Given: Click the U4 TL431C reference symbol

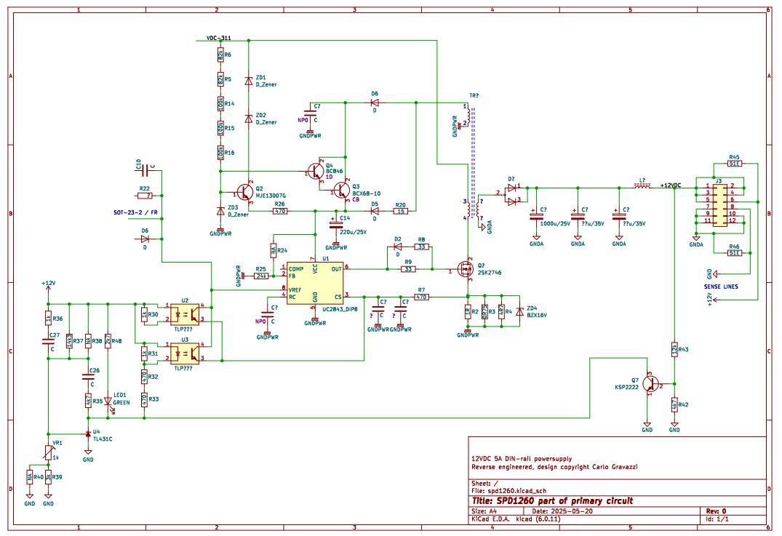Looking at the screenshot, I should (x=88, y=433).
